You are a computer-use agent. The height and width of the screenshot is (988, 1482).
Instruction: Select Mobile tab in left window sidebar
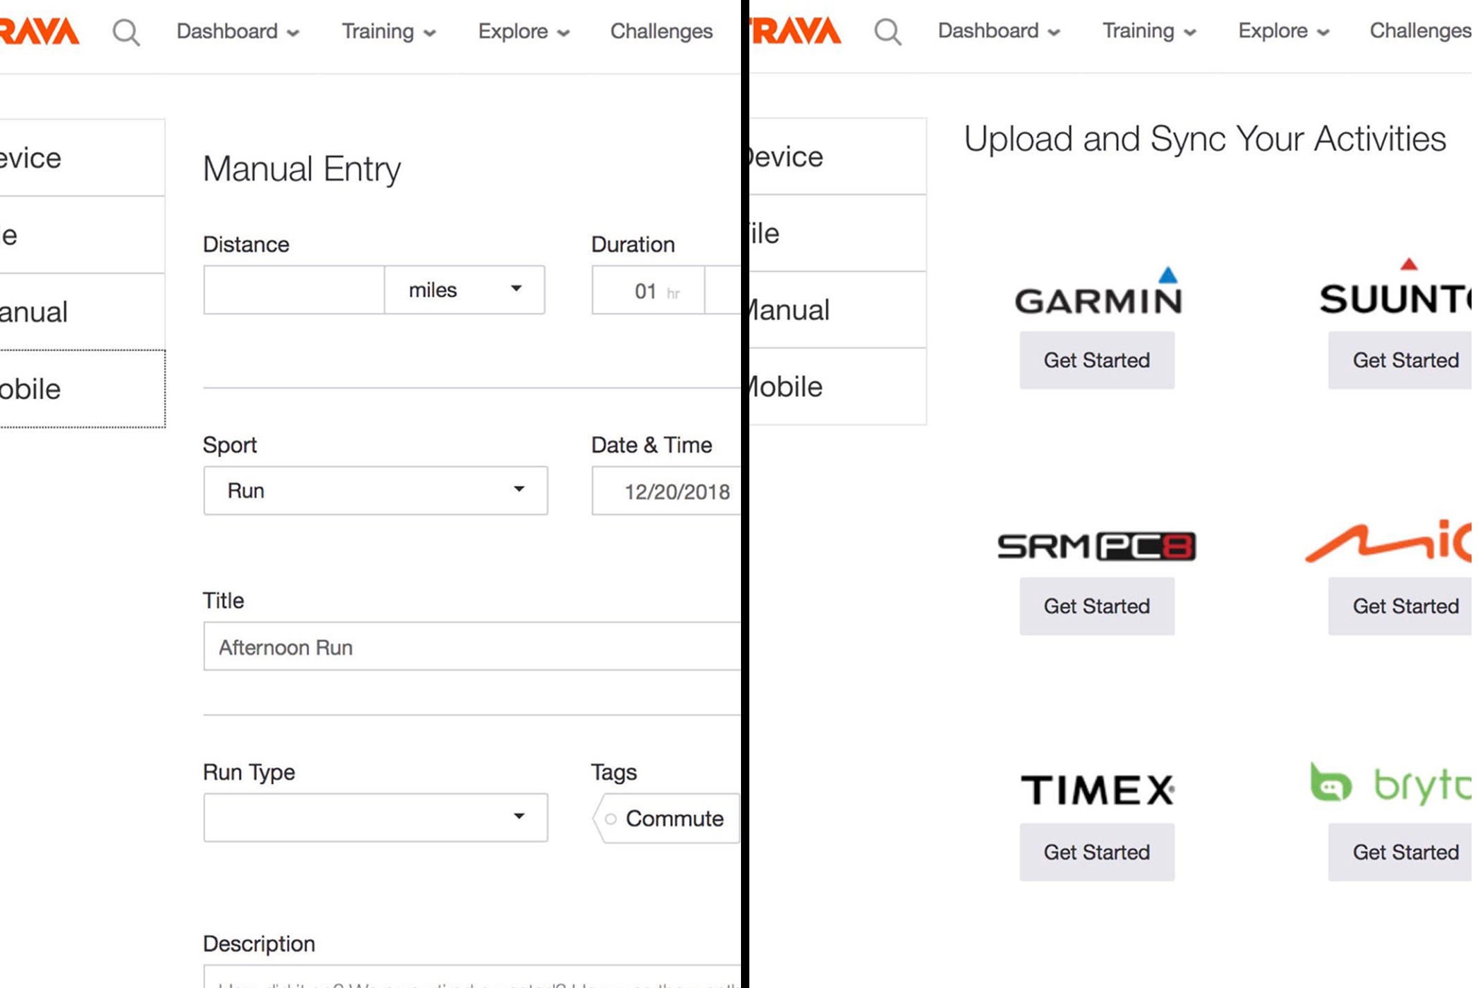coord(82,389)
